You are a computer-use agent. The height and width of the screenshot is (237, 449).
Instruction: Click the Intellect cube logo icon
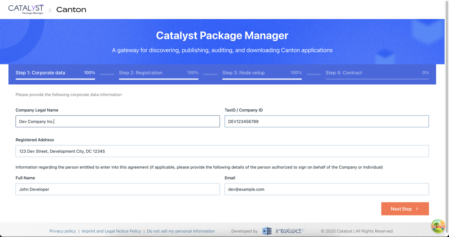(x=267, y=231)
